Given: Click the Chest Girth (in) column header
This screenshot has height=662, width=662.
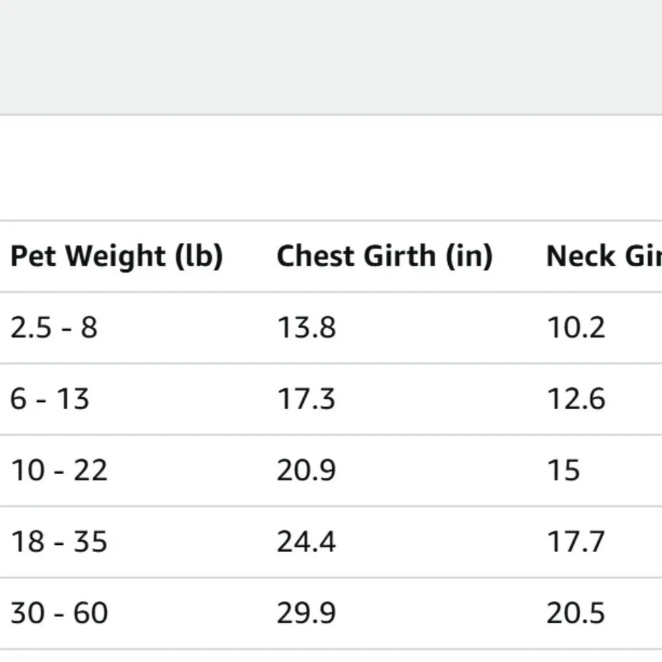Looking at the screenshot, I should point(385,256).
